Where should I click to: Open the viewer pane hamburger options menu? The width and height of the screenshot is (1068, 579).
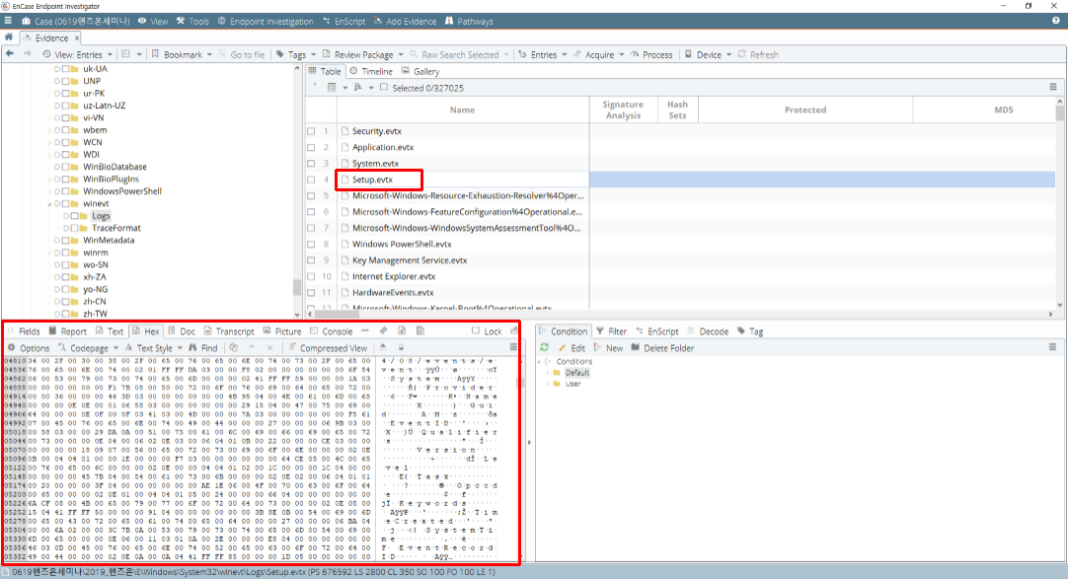coord(513,347)
